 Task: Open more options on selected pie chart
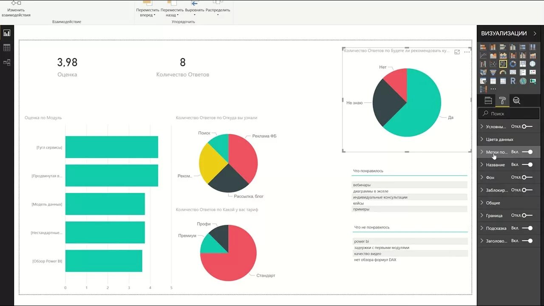[x=467, y=52]
